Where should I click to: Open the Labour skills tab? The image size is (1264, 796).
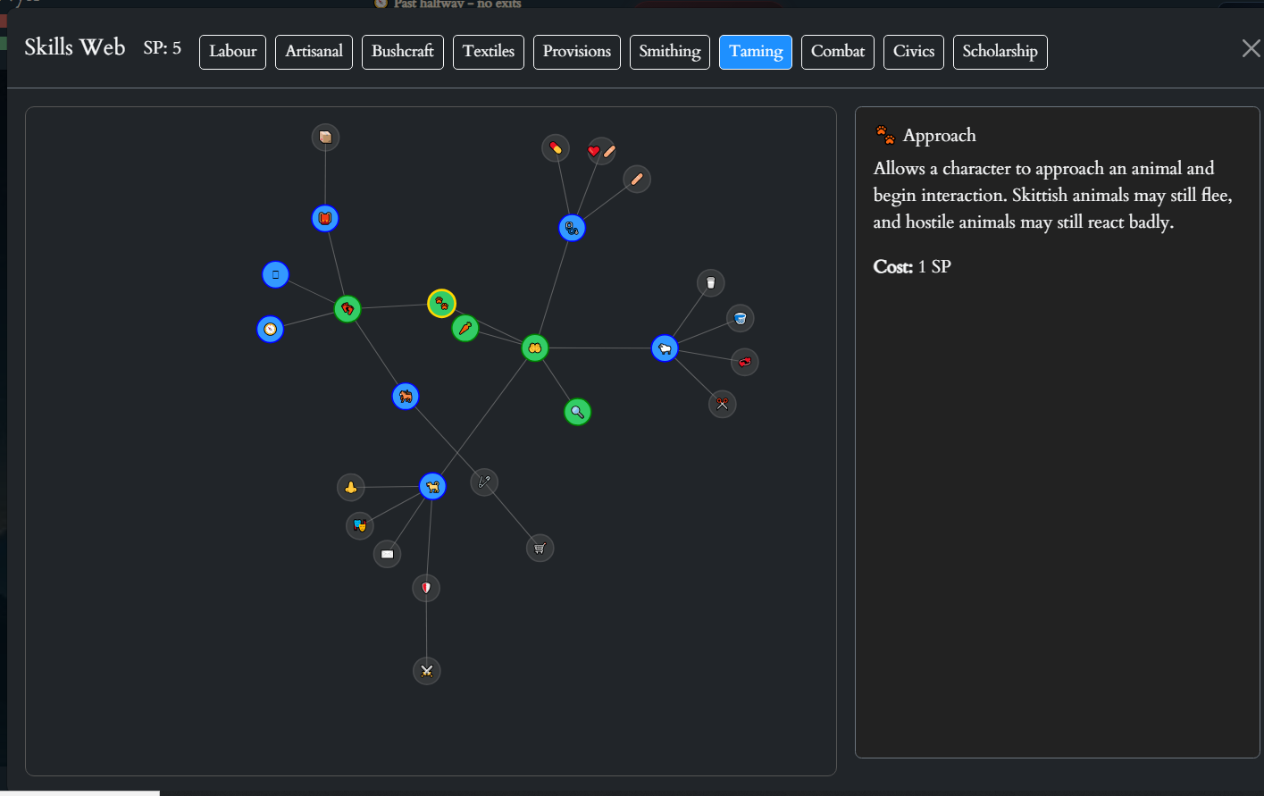point(232,52)
